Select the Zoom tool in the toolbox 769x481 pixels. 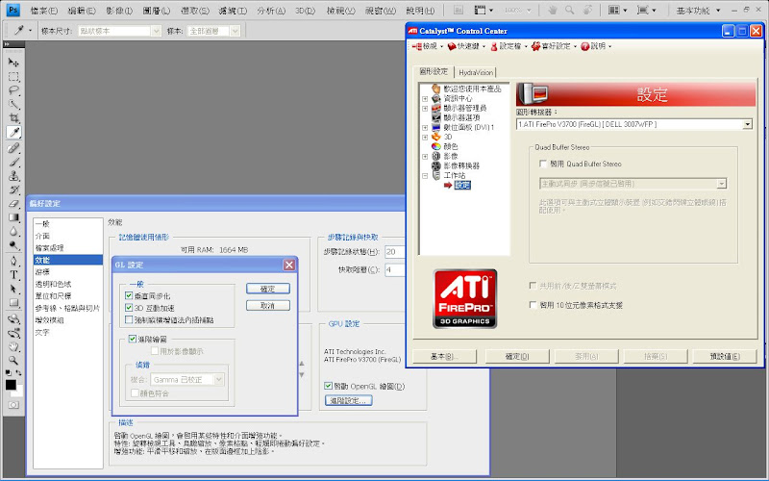[13, 360]
